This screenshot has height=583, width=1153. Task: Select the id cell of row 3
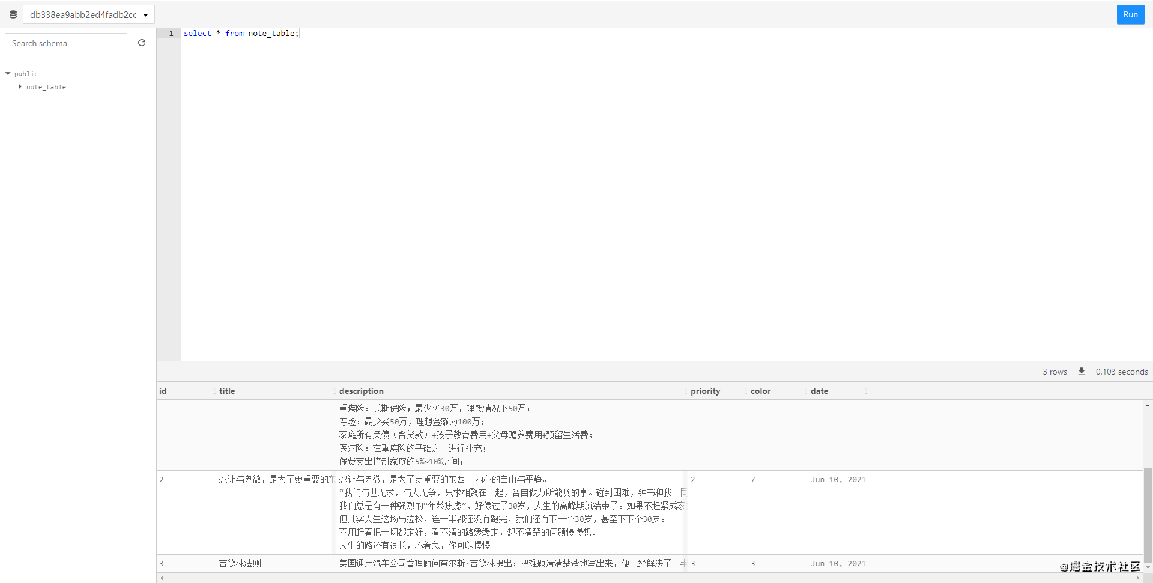186,563
